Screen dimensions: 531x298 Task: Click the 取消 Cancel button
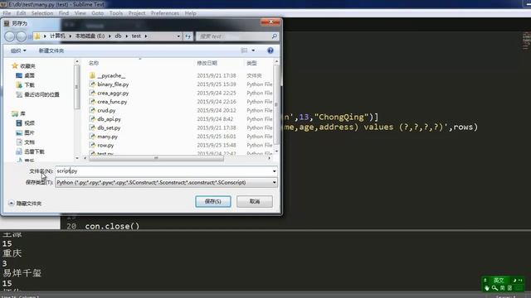(255, 201)
